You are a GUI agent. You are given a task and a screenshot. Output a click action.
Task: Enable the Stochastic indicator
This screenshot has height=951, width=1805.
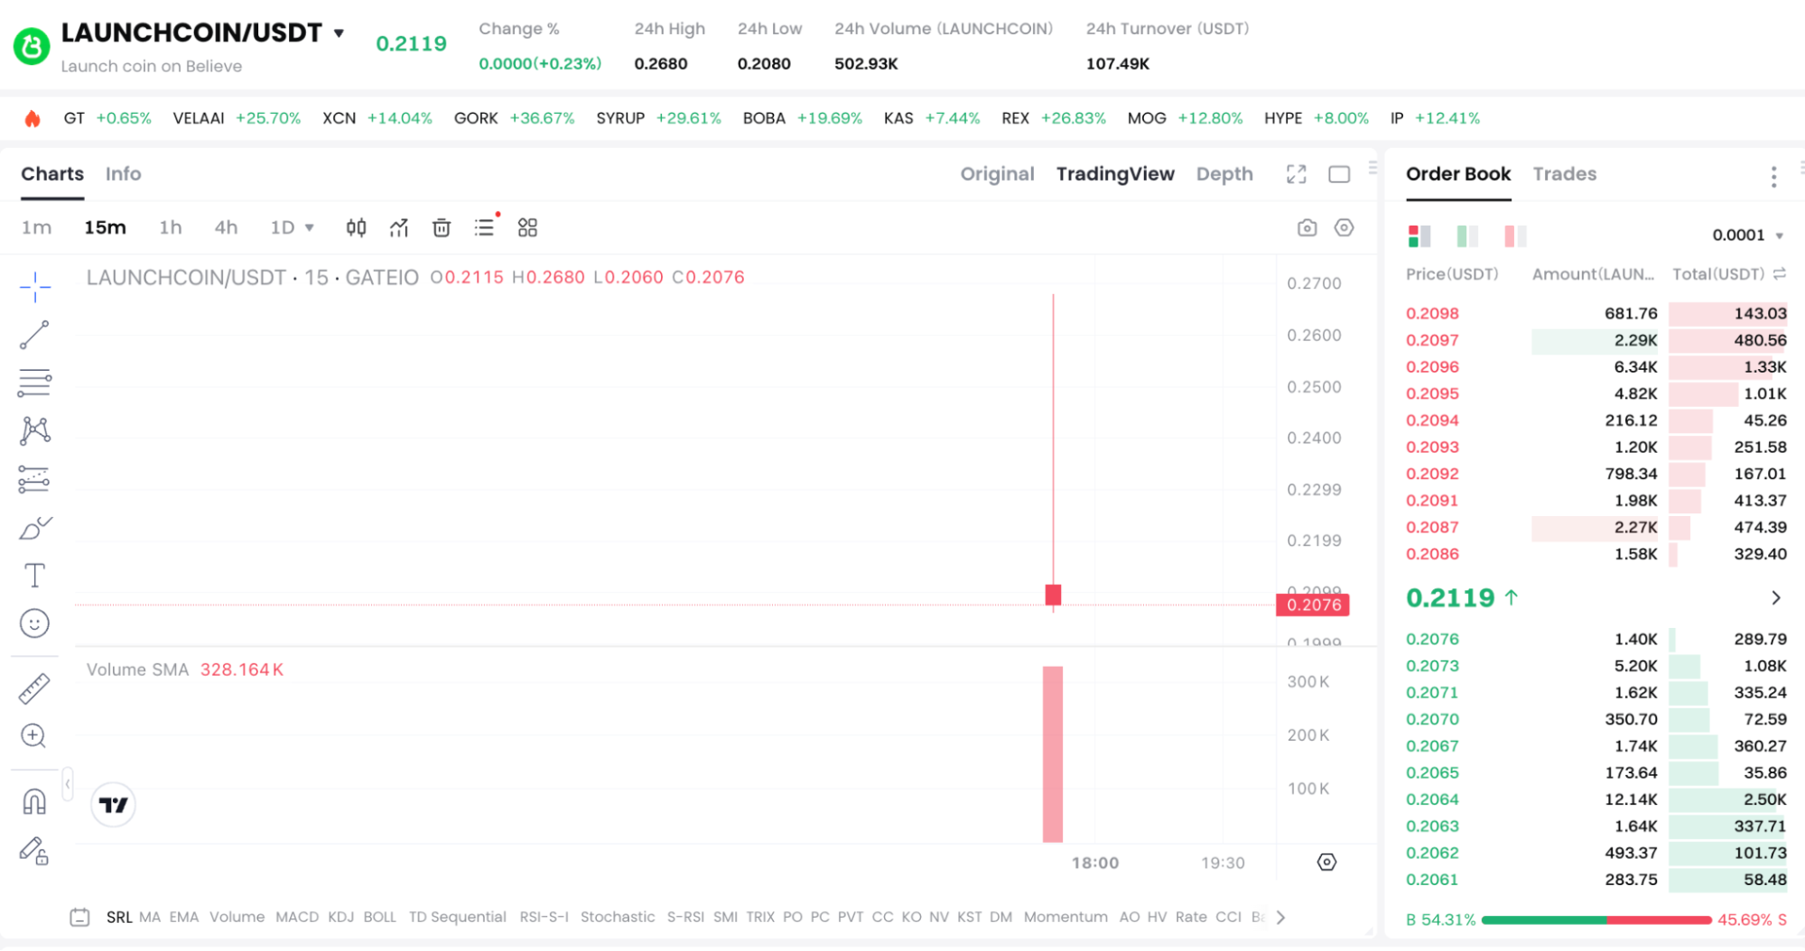coord(618,918)
